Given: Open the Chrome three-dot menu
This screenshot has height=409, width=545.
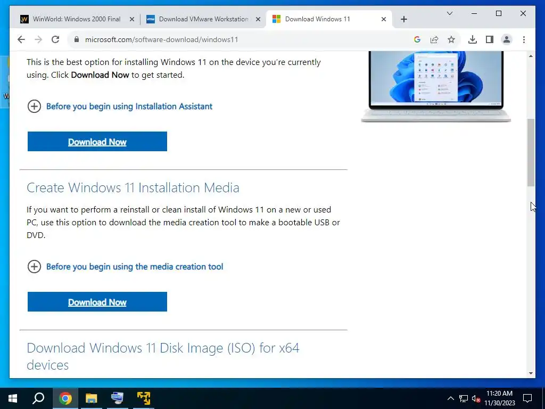Looking at the screenshot, I should 524,39.
